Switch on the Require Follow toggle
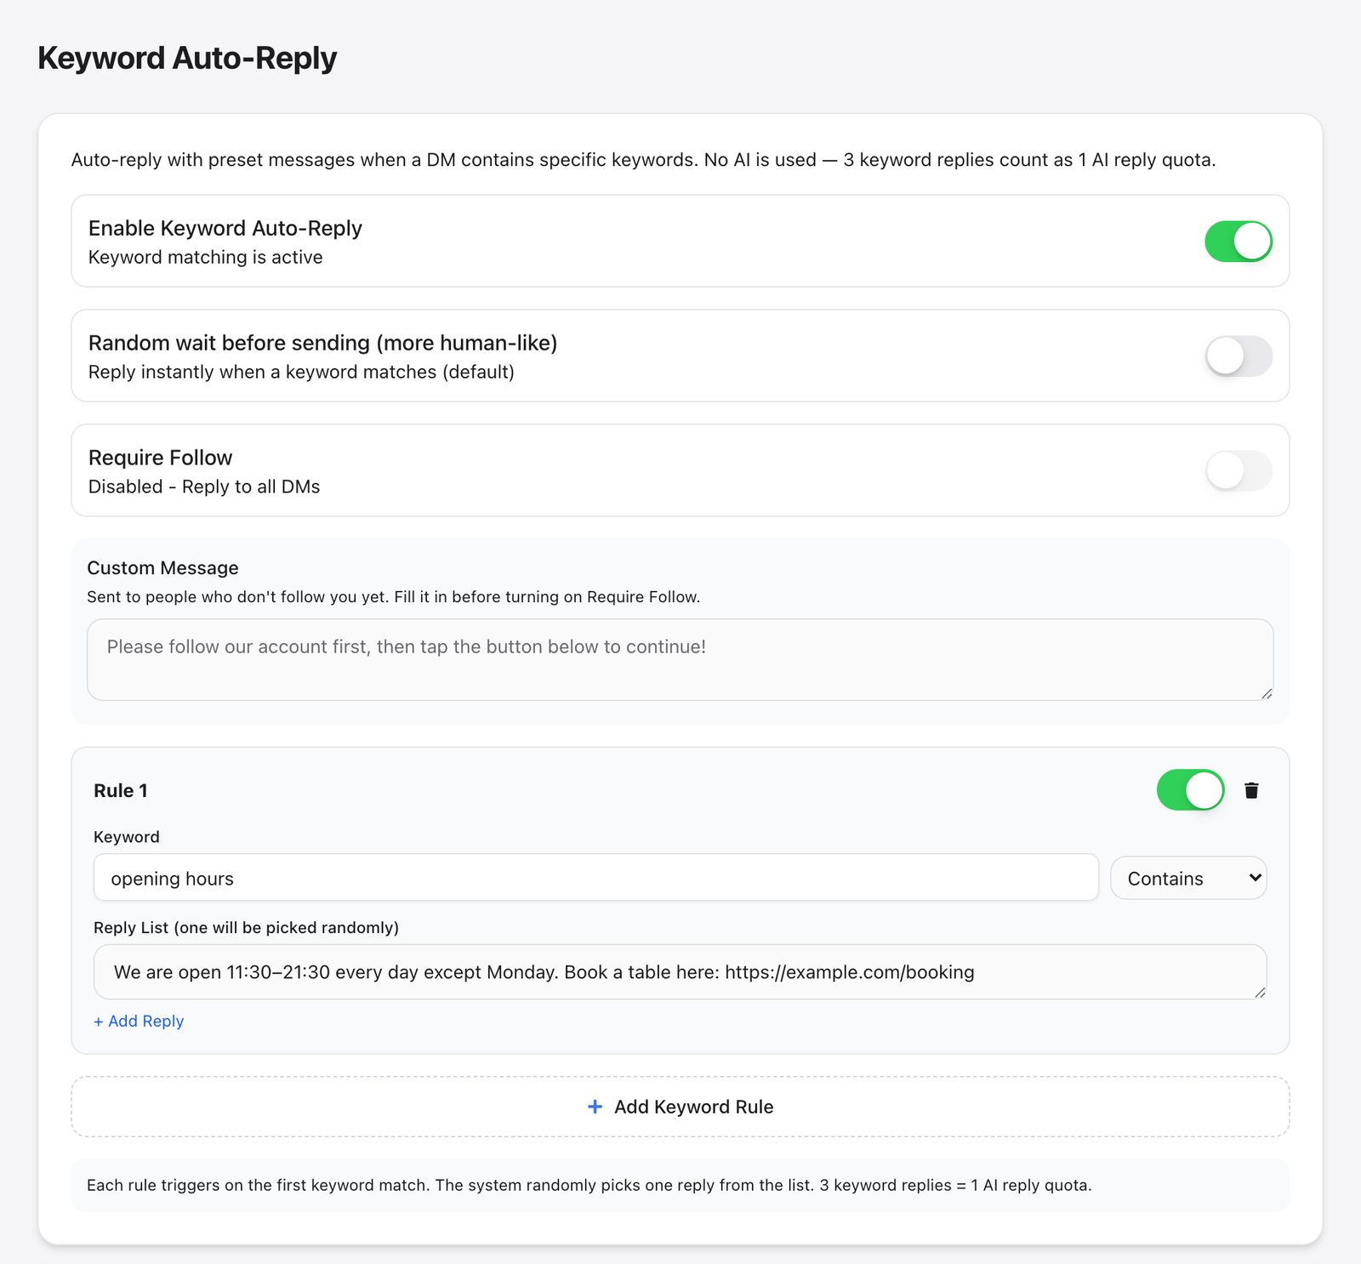The width and height of the screenshot is (1361, 1264). click(1239, 470)
